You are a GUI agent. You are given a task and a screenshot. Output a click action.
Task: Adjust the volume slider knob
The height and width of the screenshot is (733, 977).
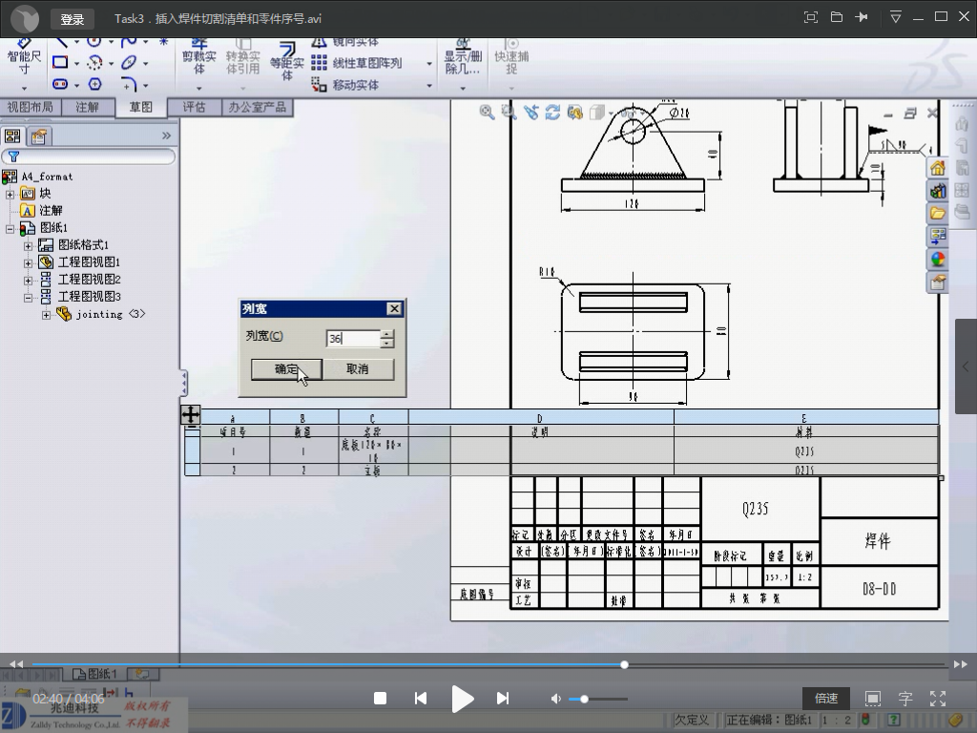point(584,700)
